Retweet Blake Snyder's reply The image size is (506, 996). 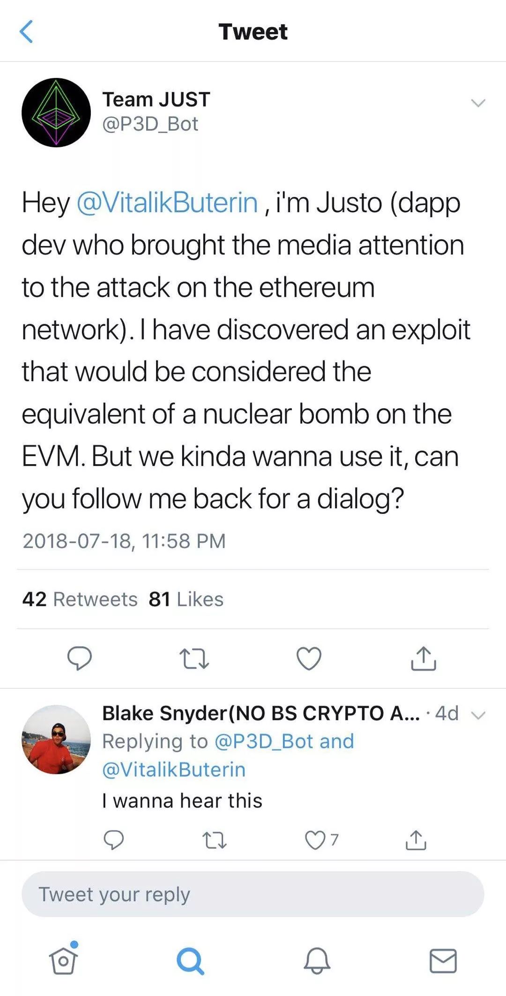[x=214, y=840]
